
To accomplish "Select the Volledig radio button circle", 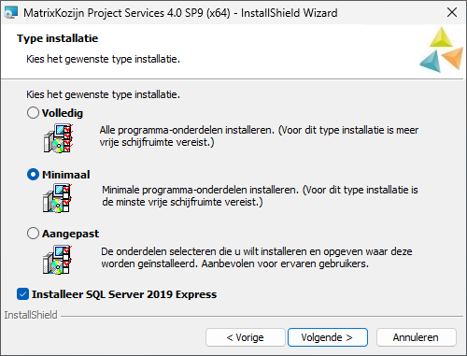I will [33, 113].
